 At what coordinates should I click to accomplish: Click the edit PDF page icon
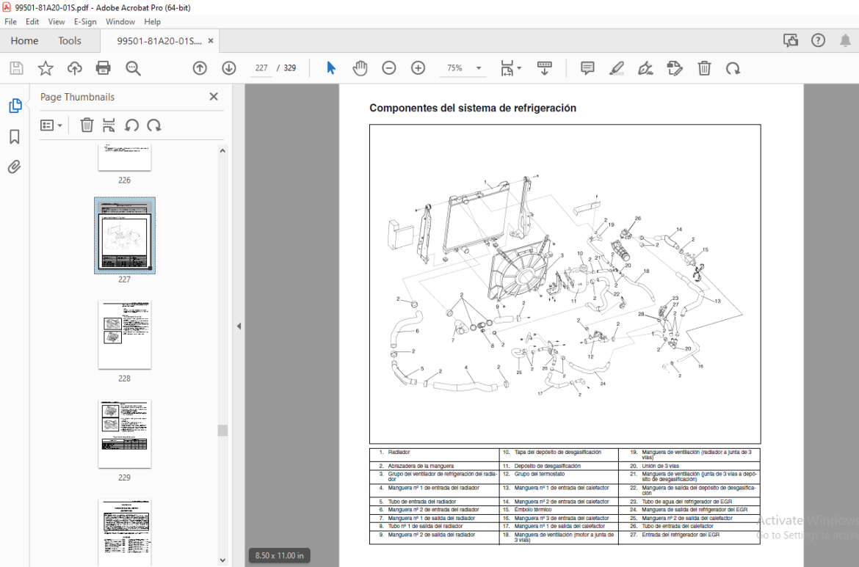coord(675,68)
